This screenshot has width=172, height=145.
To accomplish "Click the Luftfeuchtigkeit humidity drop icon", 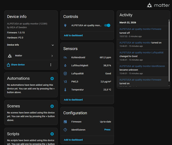I will pyautogui.click(x=65, y=66).
